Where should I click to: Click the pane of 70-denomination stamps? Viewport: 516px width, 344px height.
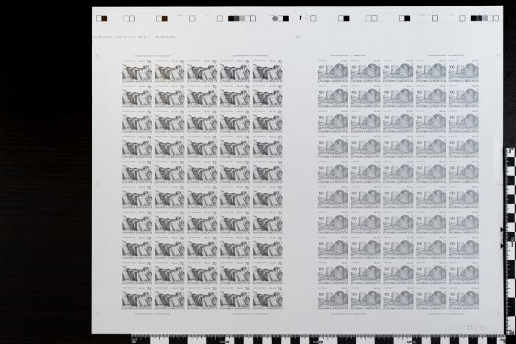(x=202, y=184)
